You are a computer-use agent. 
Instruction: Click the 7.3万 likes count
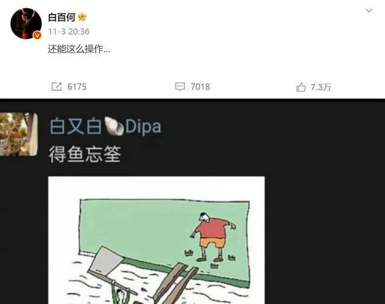pos(321,87)
